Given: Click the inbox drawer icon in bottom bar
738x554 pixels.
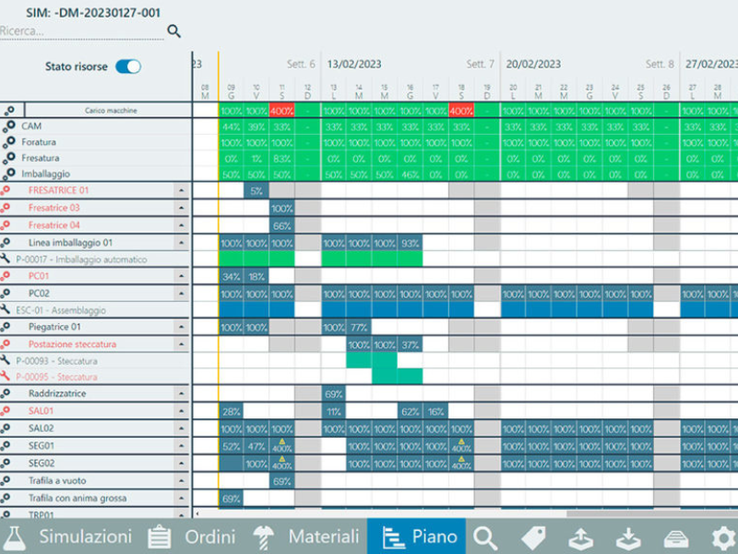Looking at the screenshot, I should (674, 536).
